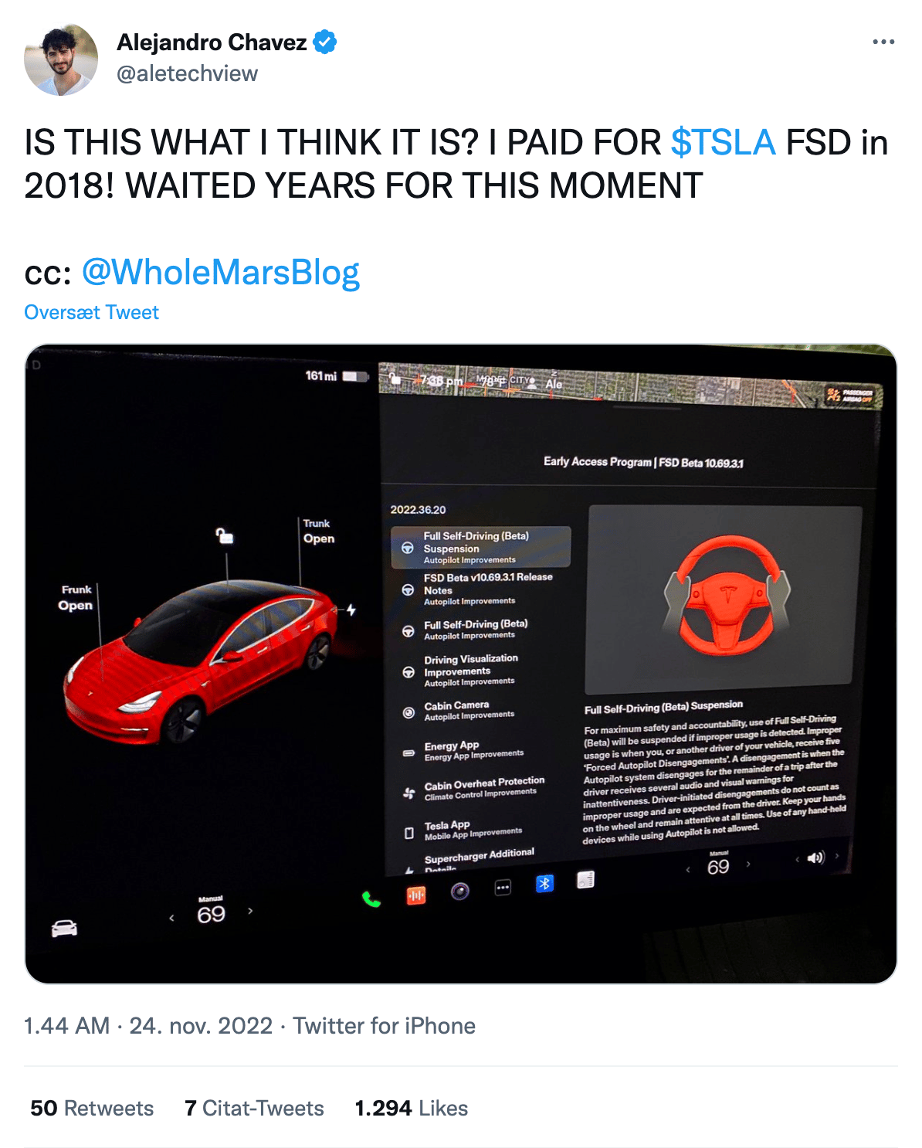Open Bluetooth settings icon in Tesla dock
Screen dimensions: 922x1148
click(x=544, y=883)
